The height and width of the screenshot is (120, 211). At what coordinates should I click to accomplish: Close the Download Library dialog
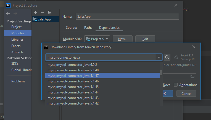click(x=194, y=47)
